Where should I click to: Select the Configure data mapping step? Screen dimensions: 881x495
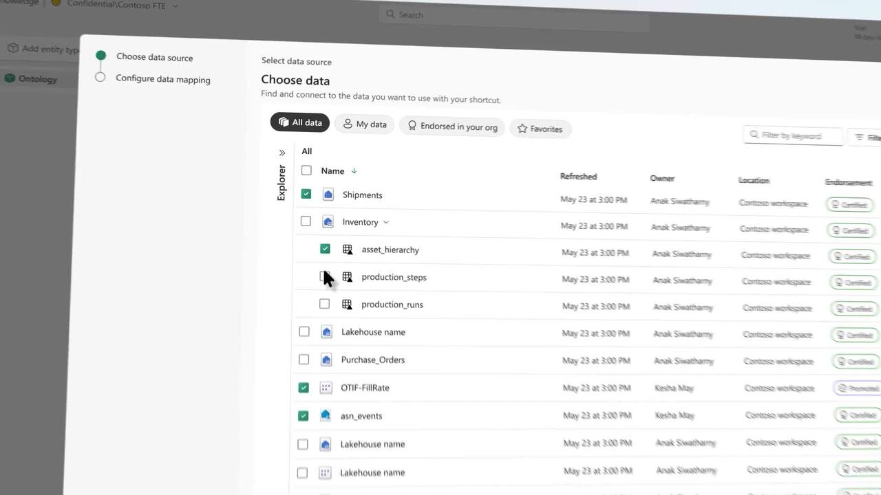pos(162,79)
